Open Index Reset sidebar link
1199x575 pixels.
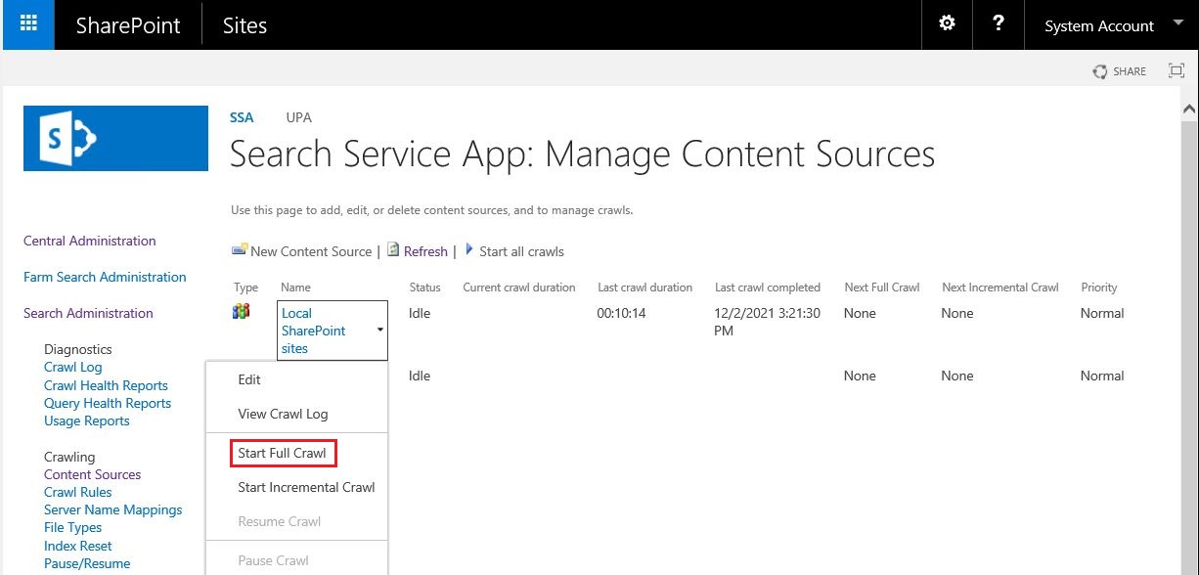tap(78, 546)
